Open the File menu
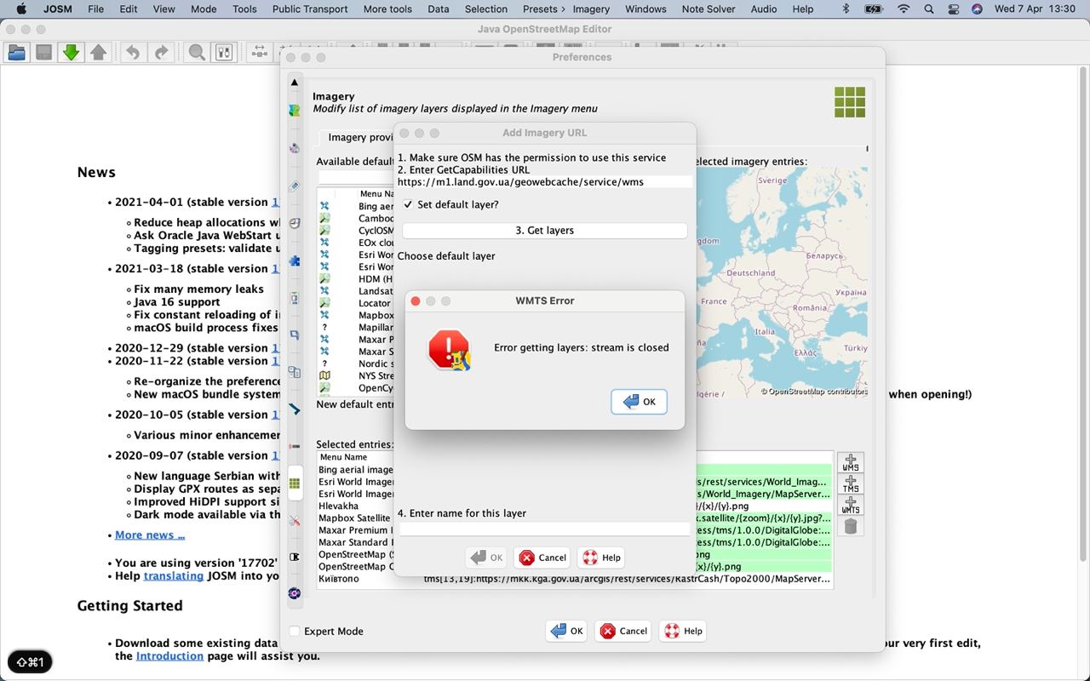Image resolution: width=1090 pixels, height=681 pixels. pos(95,9)
